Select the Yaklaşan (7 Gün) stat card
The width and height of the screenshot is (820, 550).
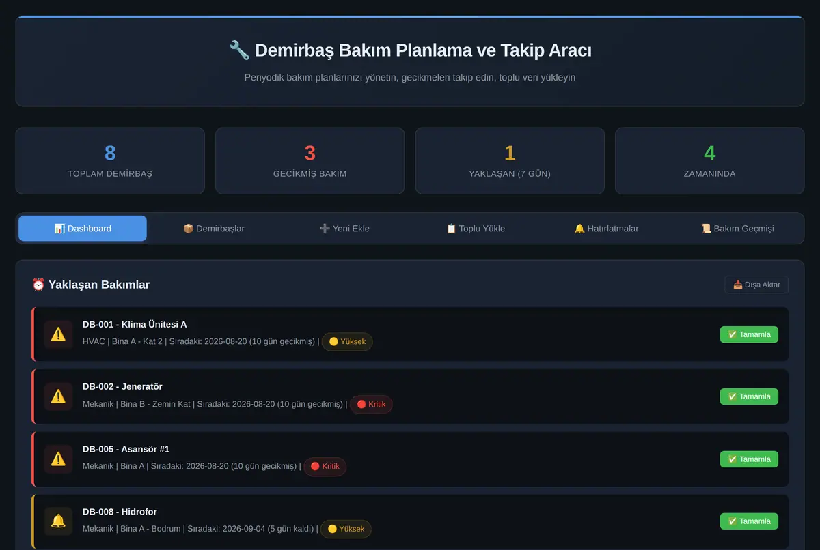coord(510,161)
